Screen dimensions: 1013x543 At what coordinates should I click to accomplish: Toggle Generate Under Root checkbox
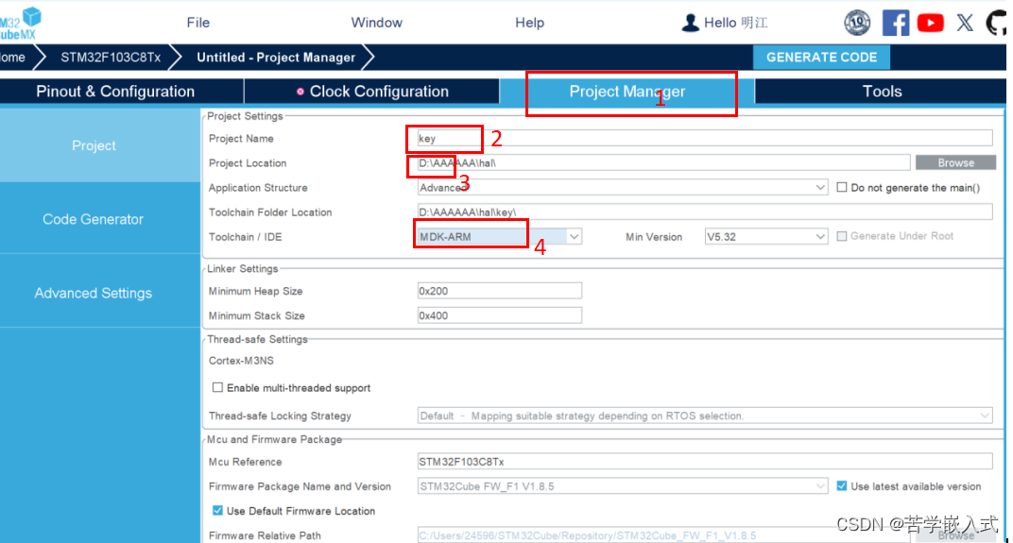(841, 236)
